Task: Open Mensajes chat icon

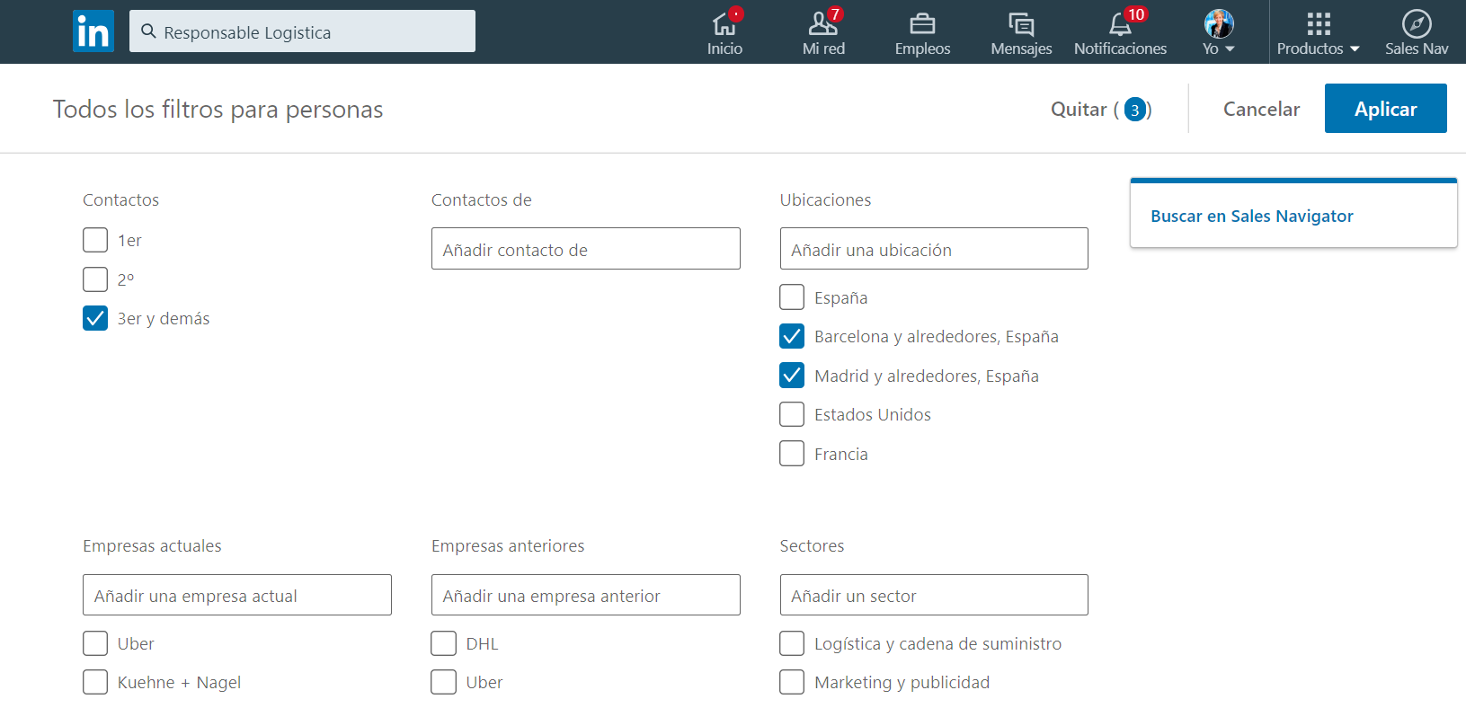Action: 1021,24
